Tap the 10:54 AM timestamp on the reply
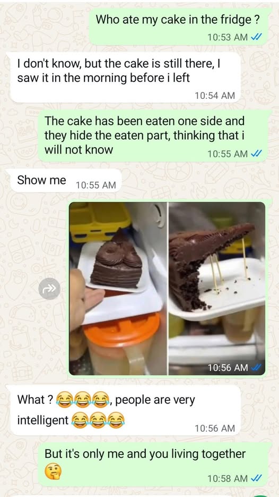Viewport: 279px width, 497px height. click(x=215, y=95)
